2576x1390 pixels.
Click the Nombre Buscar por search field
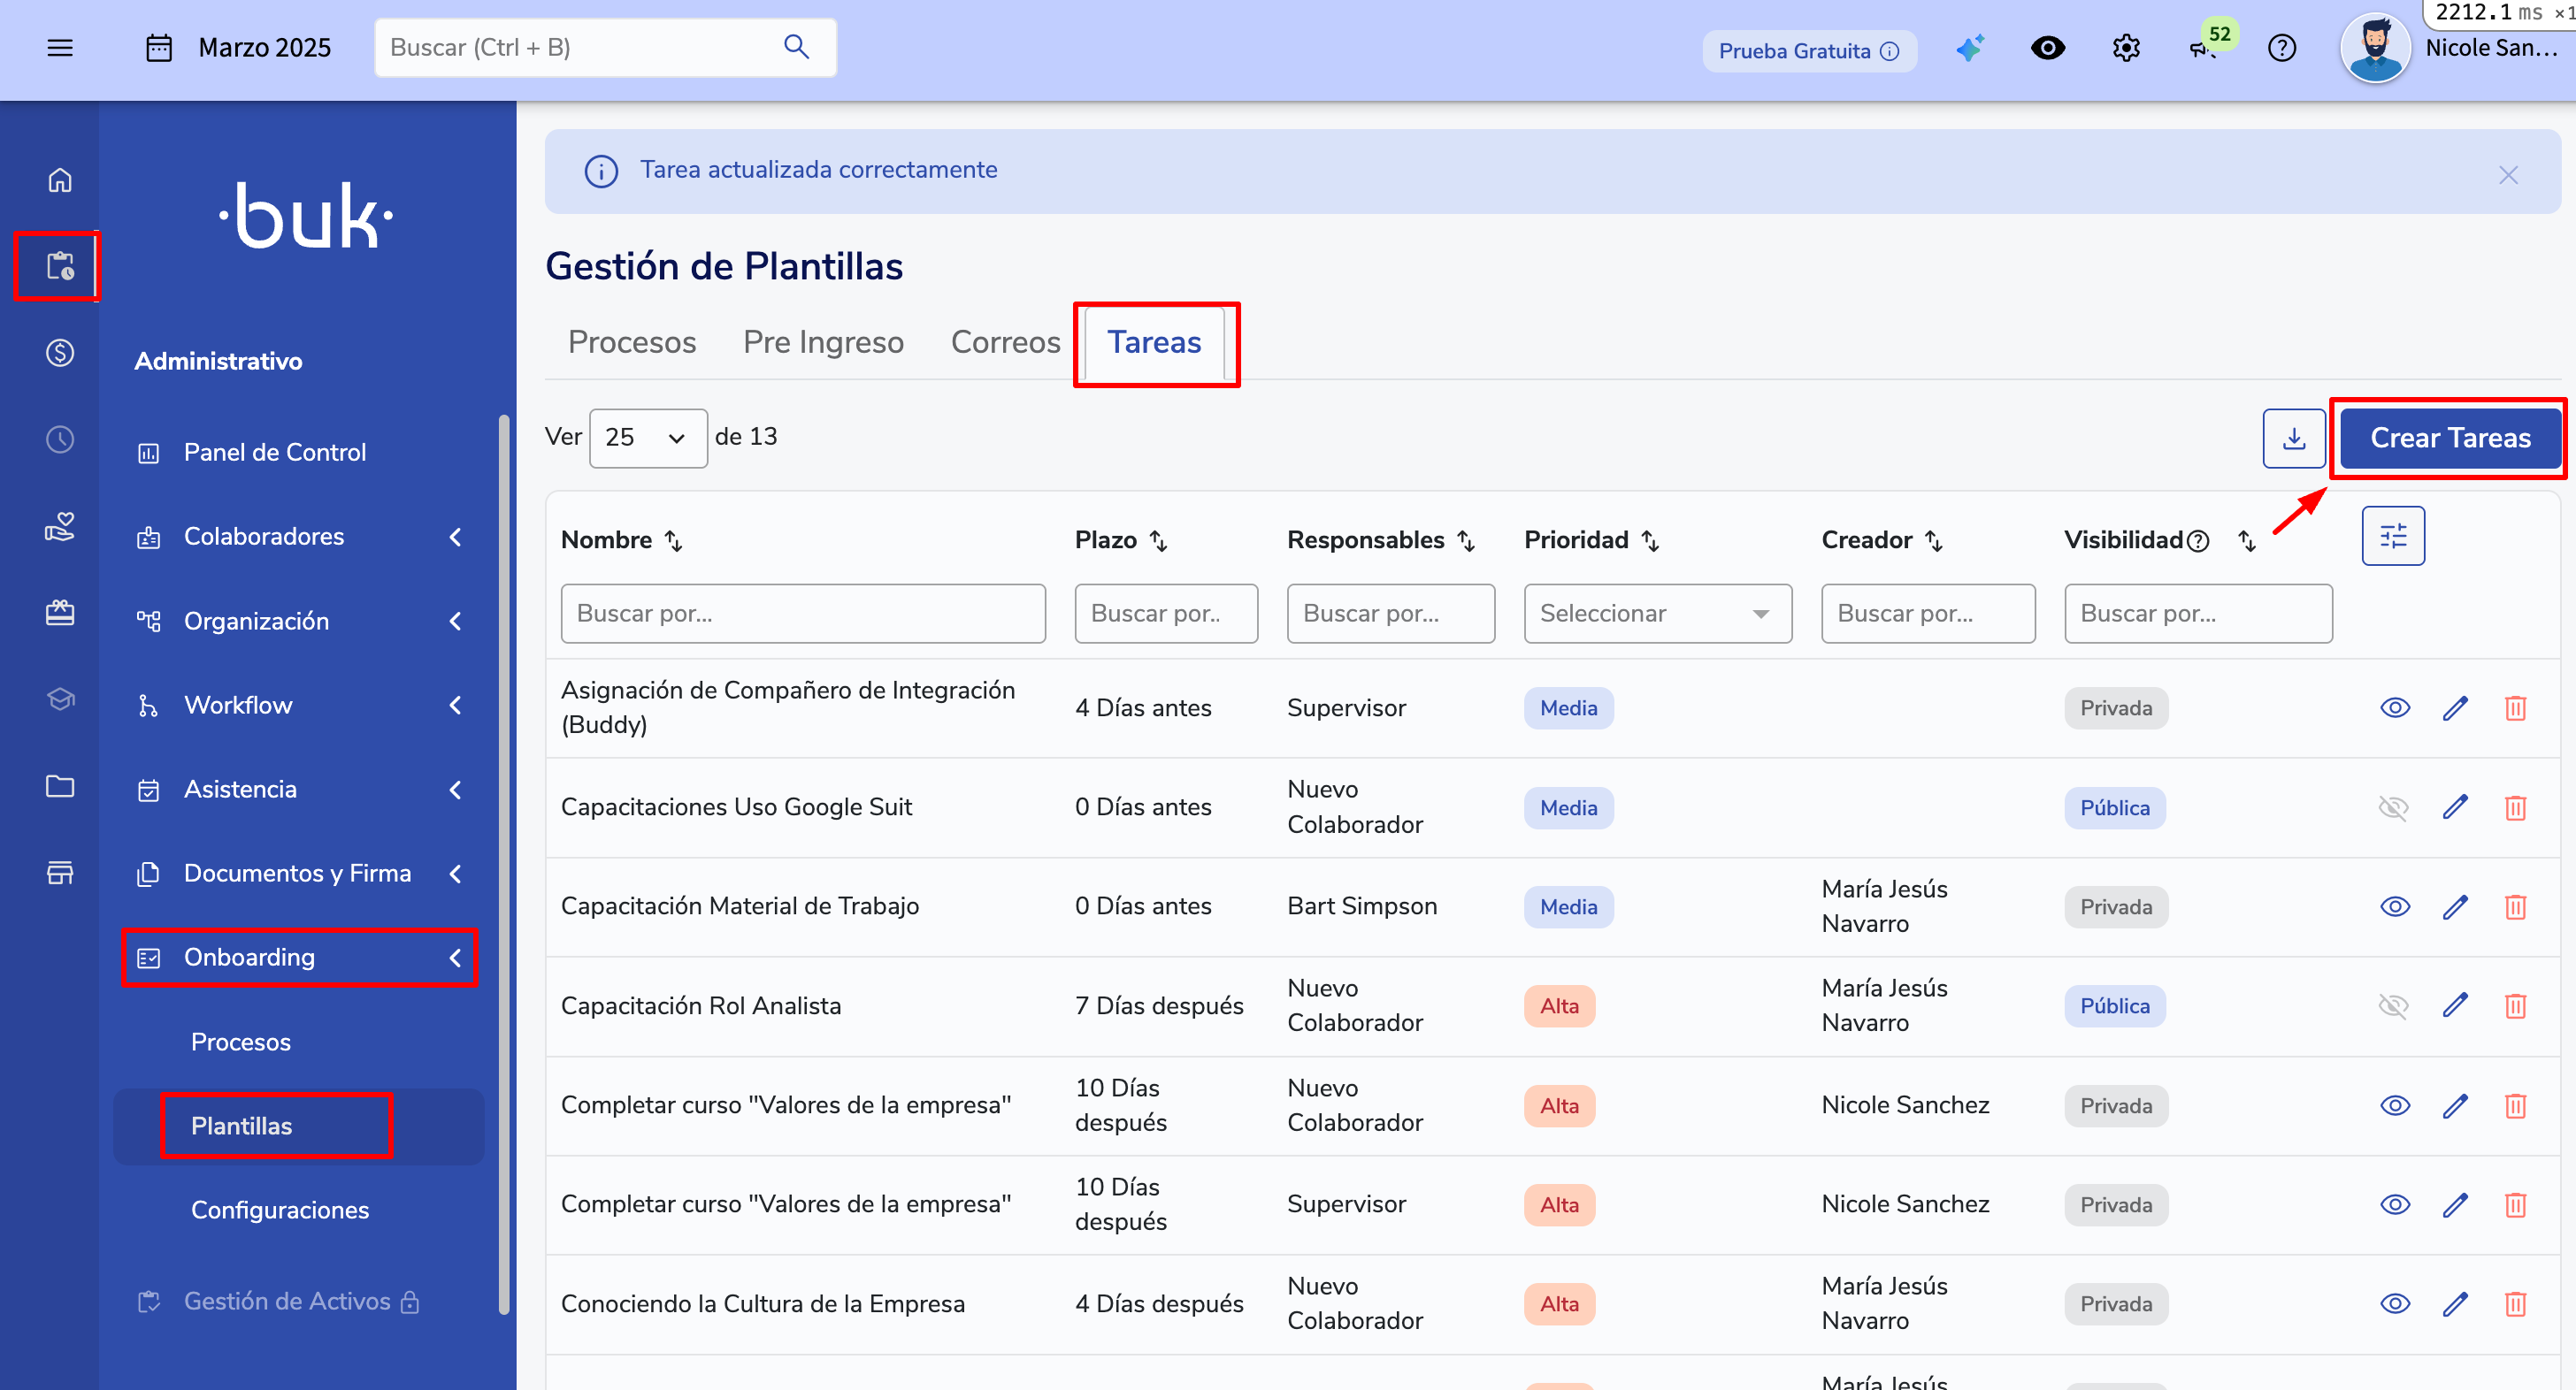tap(802, 614)
